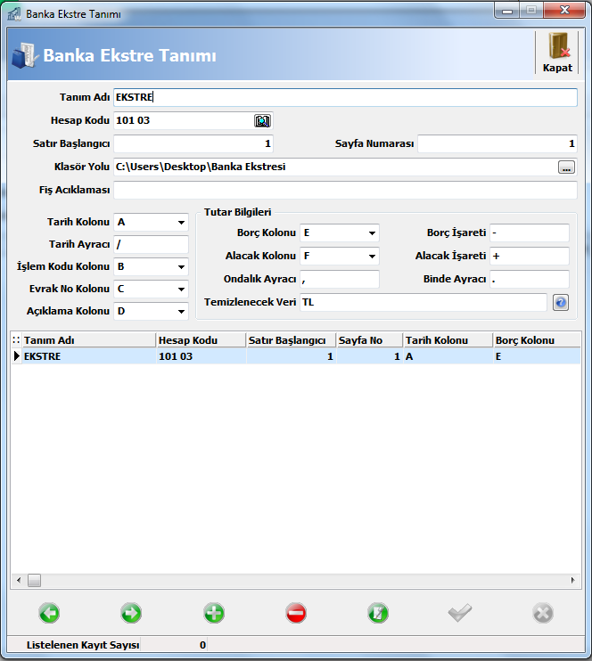The height and width of the screenshot is (661, 592).
Task: Click the Tanım Adı input field
Action: pos(345,97)
